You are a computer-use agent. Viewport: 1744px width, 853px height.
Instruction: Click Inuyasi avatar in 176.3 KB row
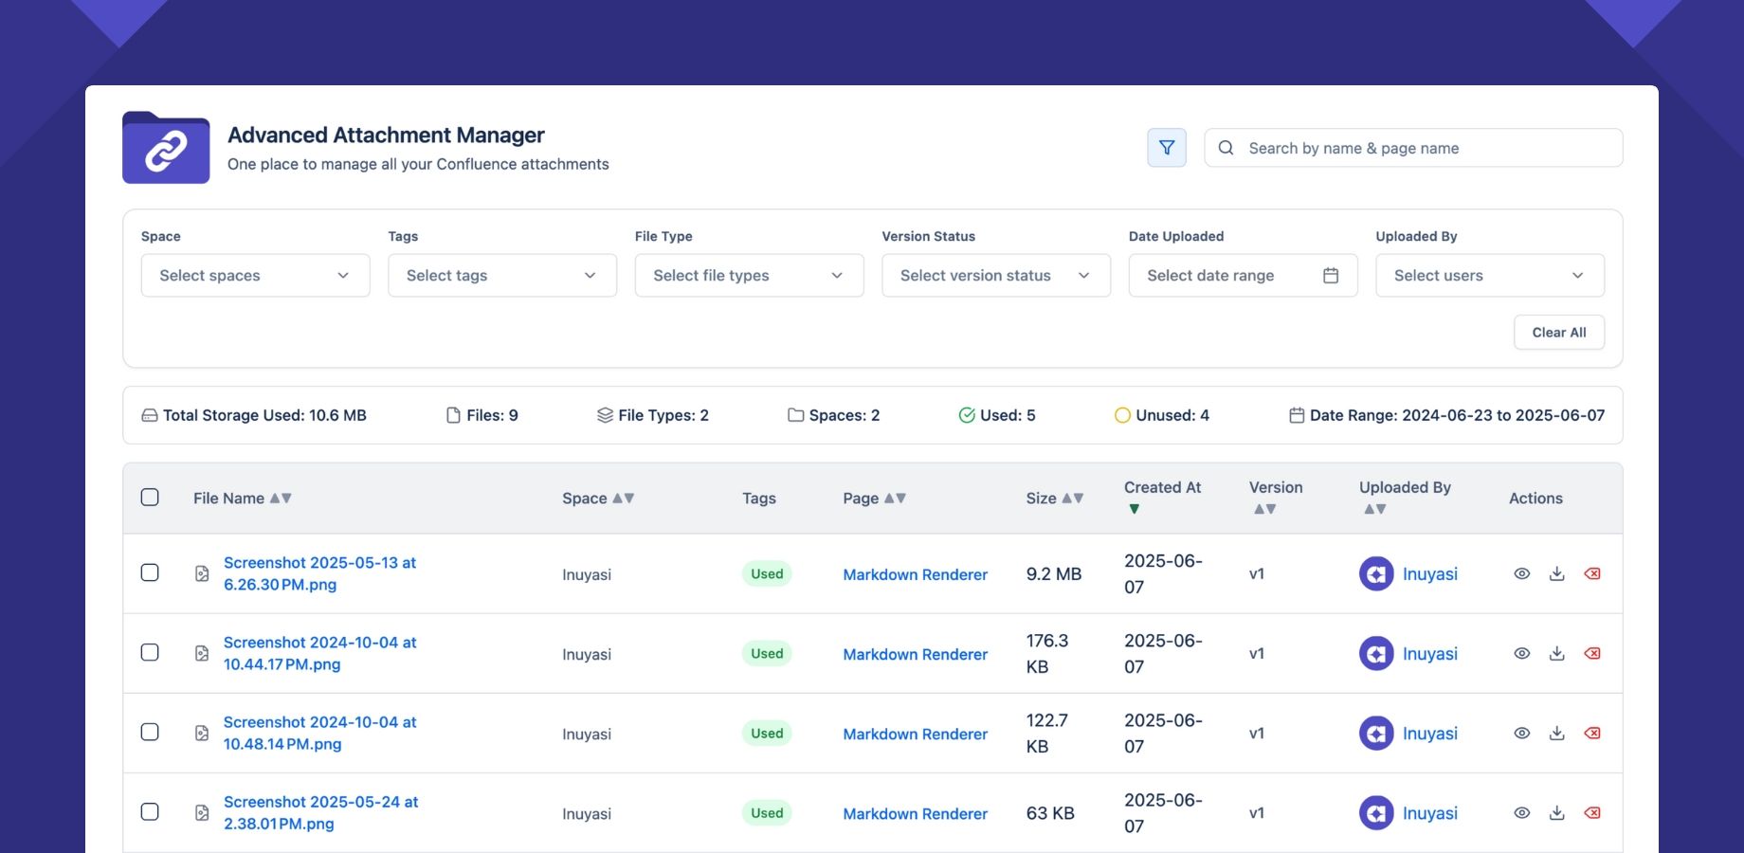(1376, 653)
